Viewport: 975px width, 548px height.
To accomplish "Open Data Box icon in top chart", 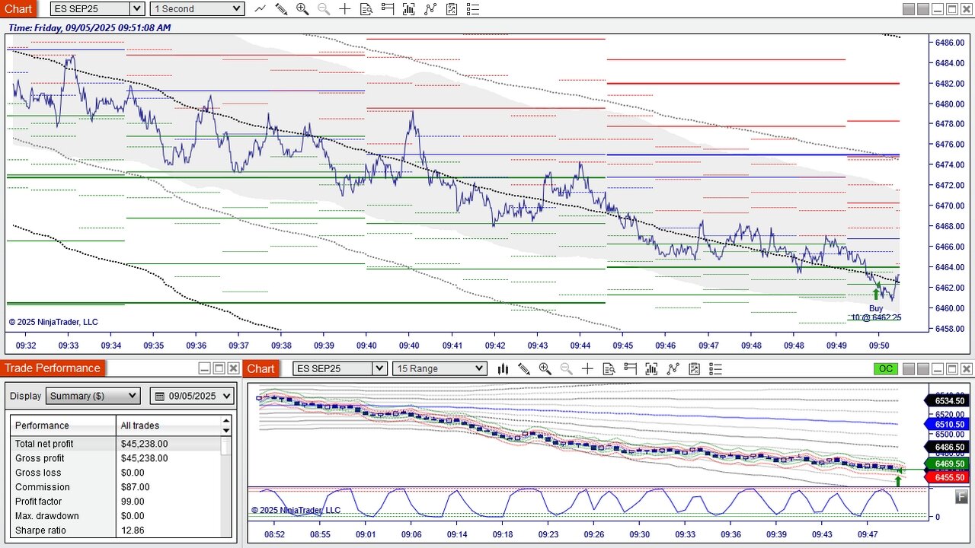I will [366, 9].
